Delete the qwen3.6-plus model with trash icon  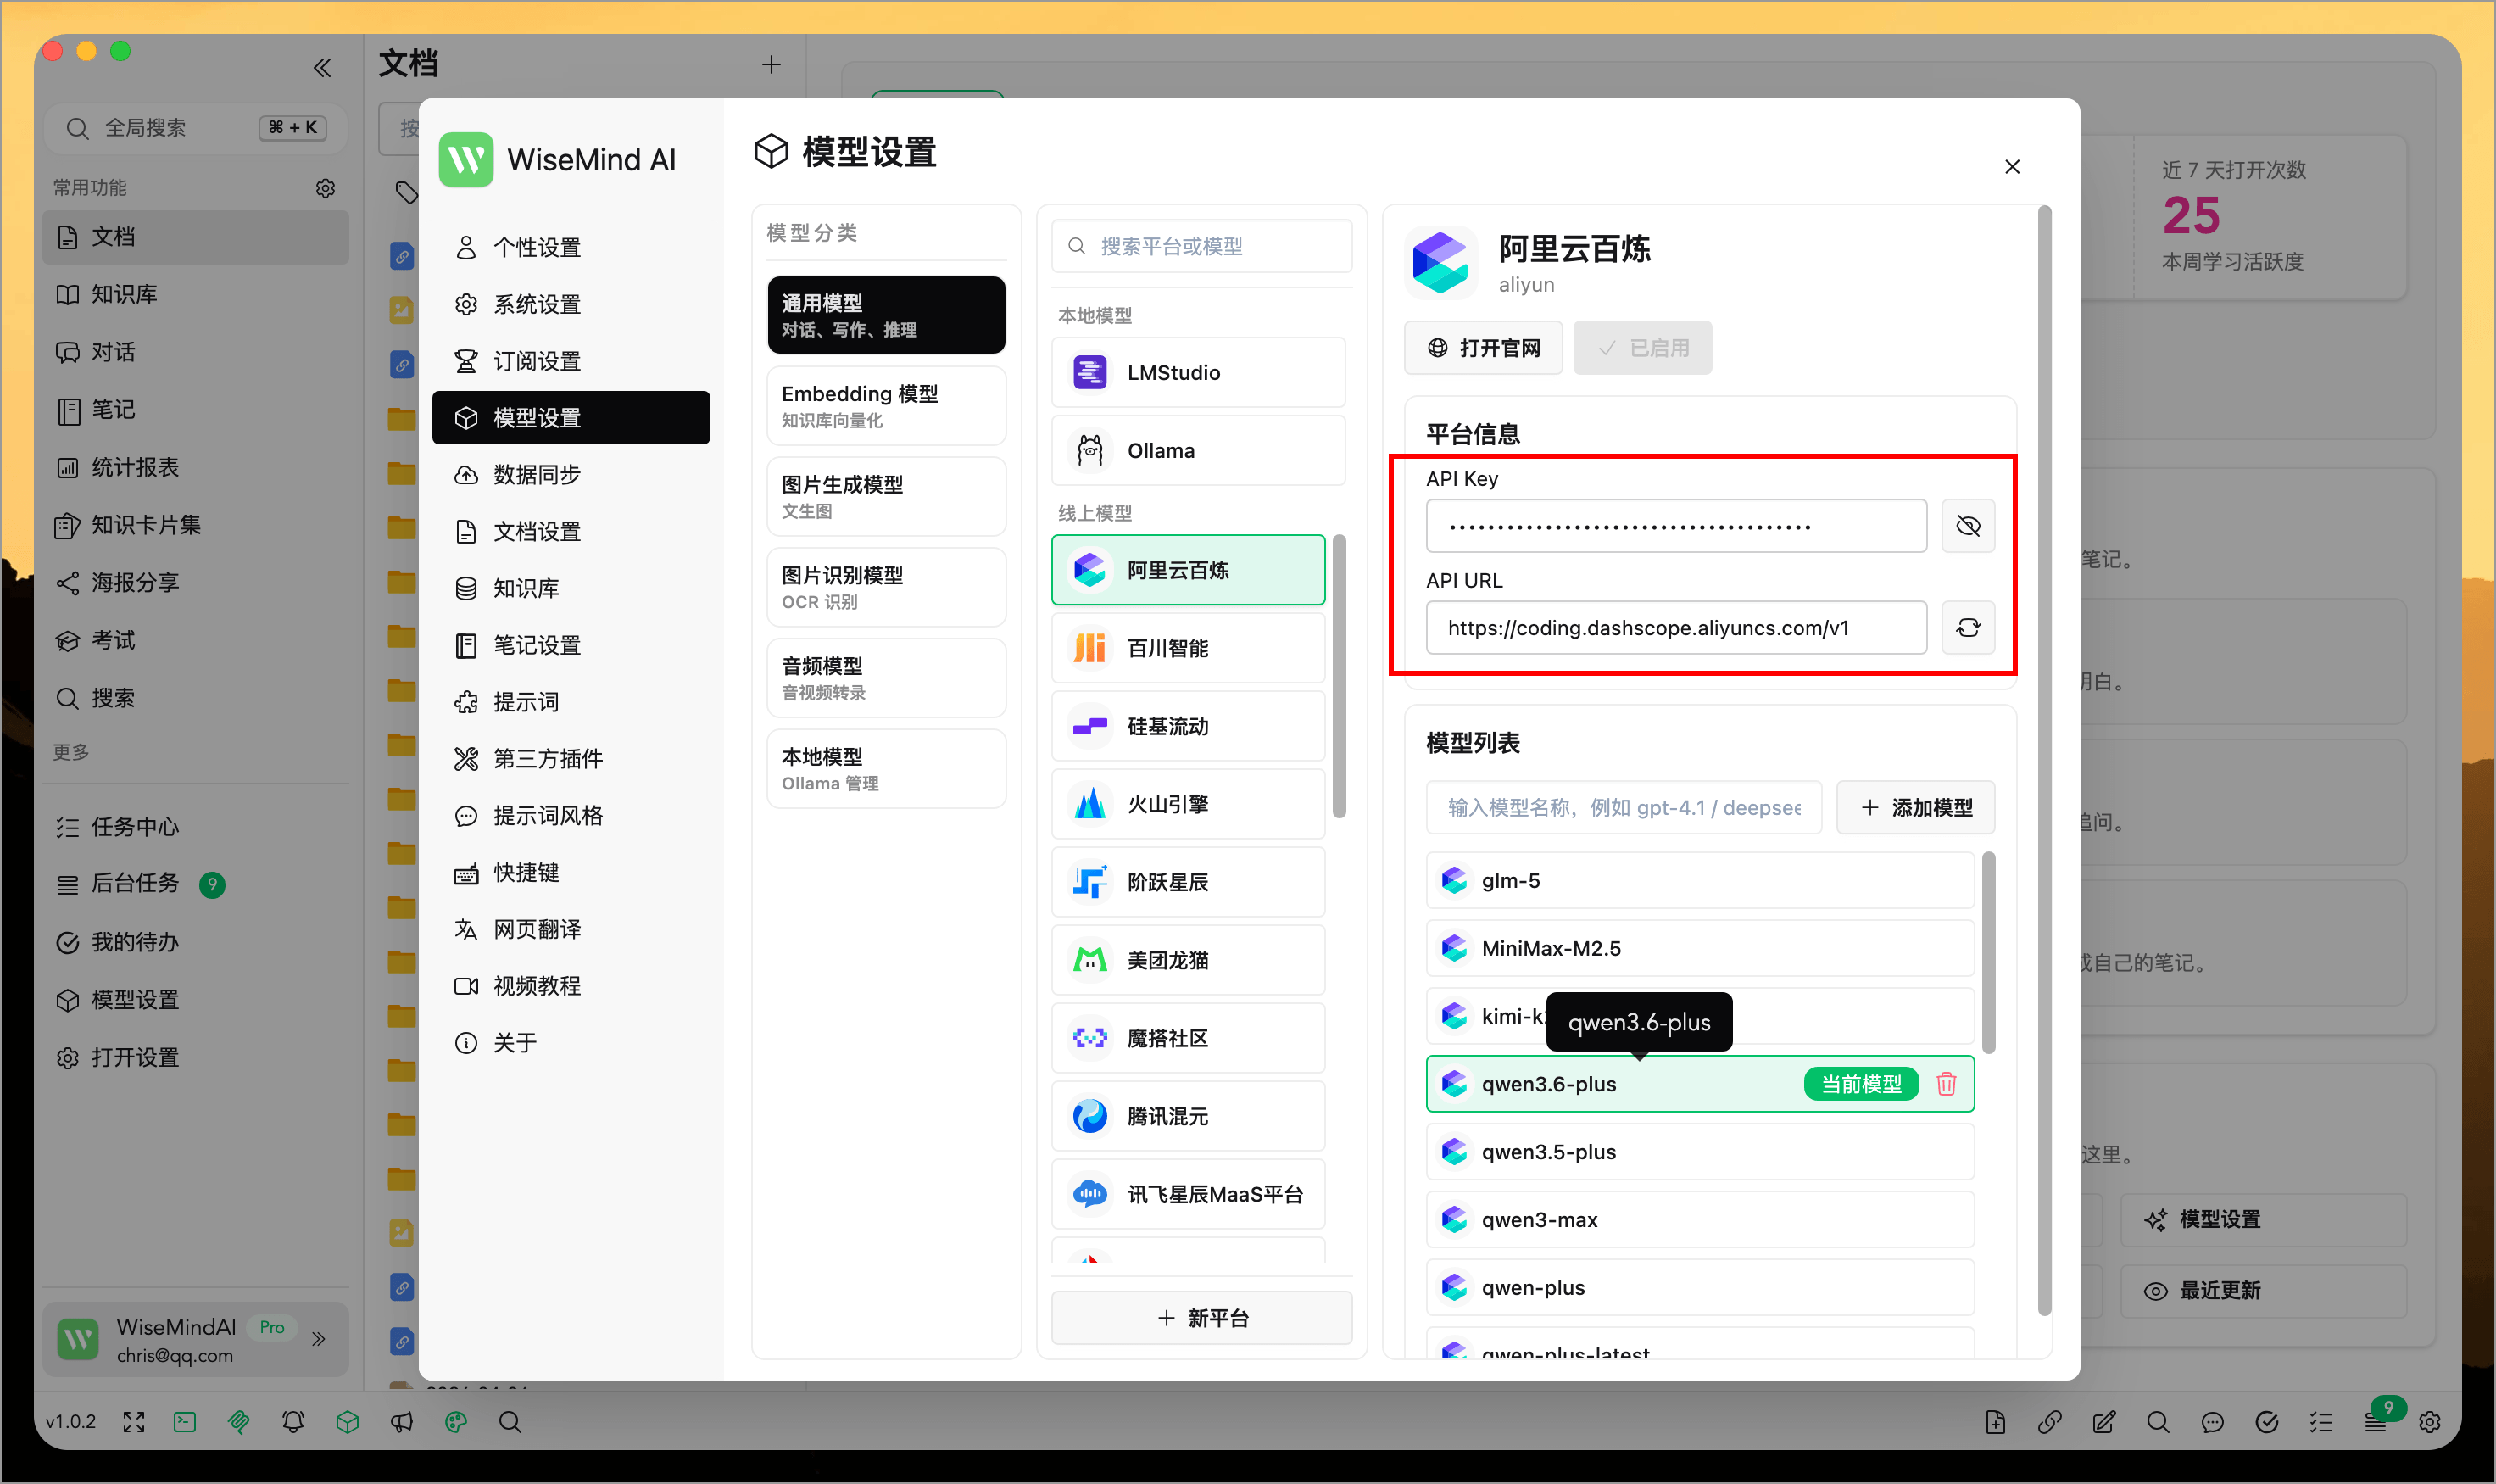1945,1084
